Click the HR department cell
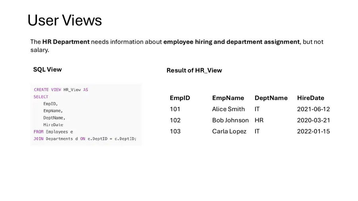The height and width of the screenshot is (201, 358). pos(259,120)
